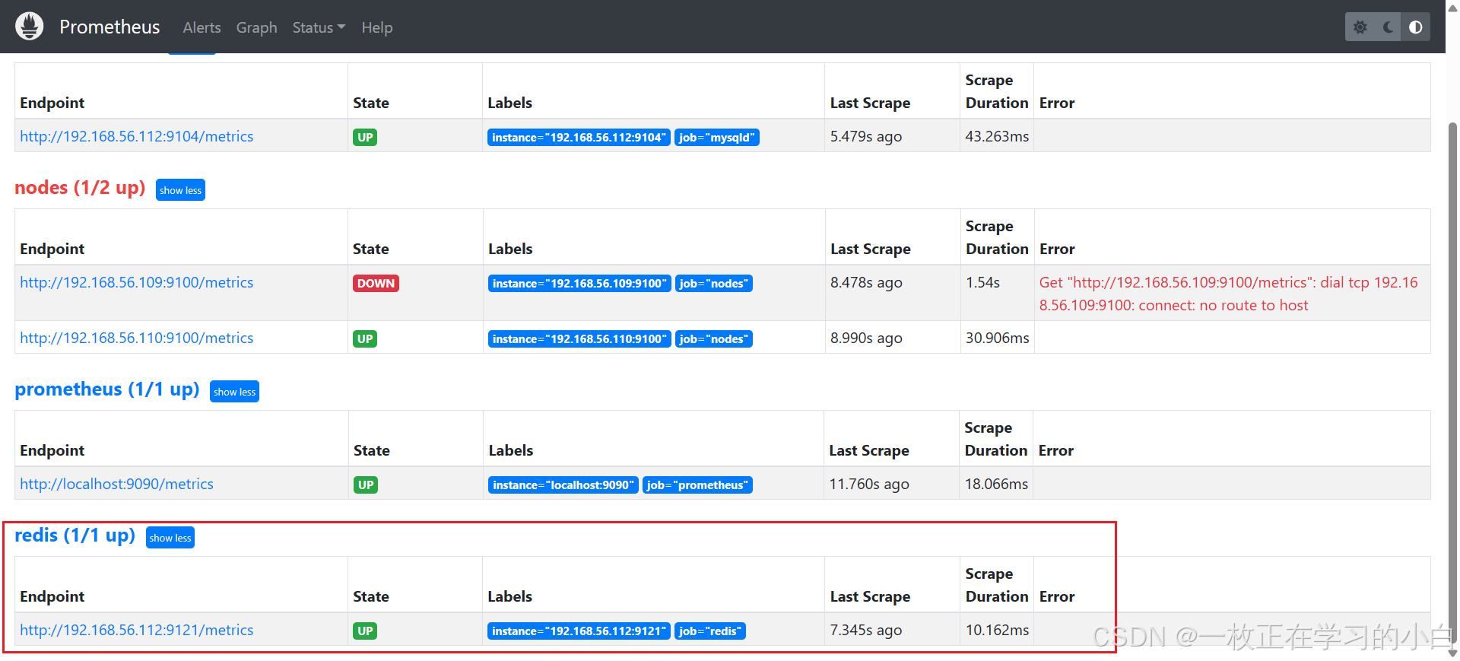
Task: Click the Prometheus flame logo icon
Action: [x=30, y=27]
